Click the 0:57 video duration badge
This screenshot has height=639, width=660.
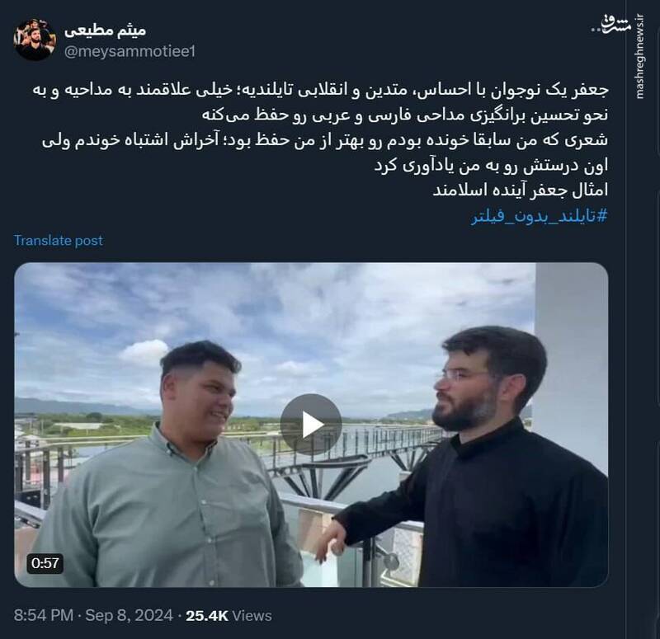(x=45, y=563)
